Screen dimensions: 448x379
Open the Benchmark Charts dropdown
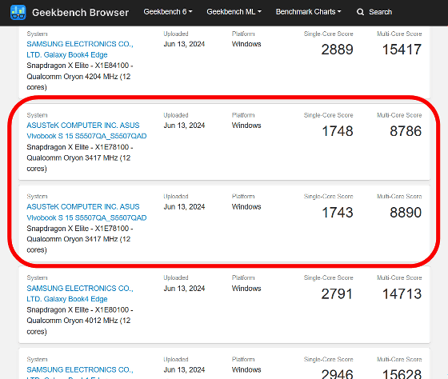(308, 12)
